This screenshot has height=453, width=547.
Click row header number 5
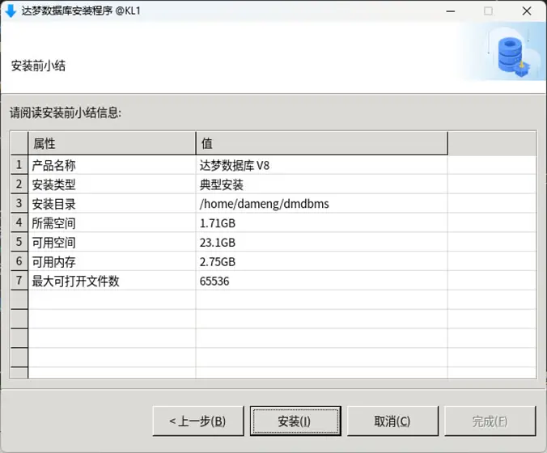pyautogui.click(x=19, y=242)
